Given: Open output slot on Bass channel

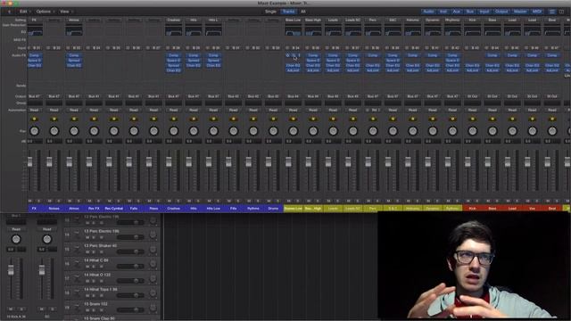Looking at the screenshot, I should [x=492, y=96].
